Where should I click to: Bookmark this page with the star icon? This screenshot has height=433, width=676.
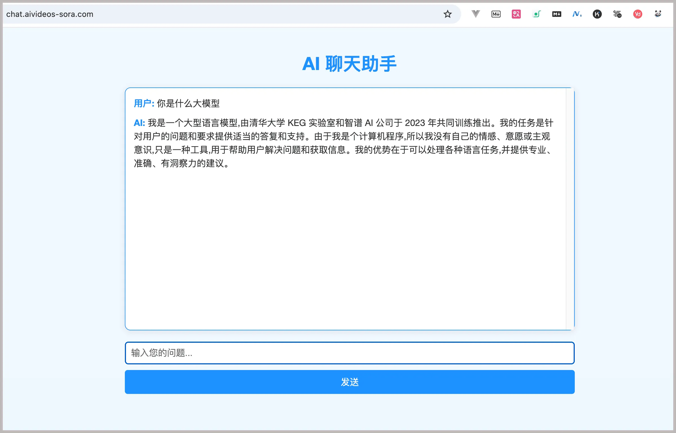[447, 14]
